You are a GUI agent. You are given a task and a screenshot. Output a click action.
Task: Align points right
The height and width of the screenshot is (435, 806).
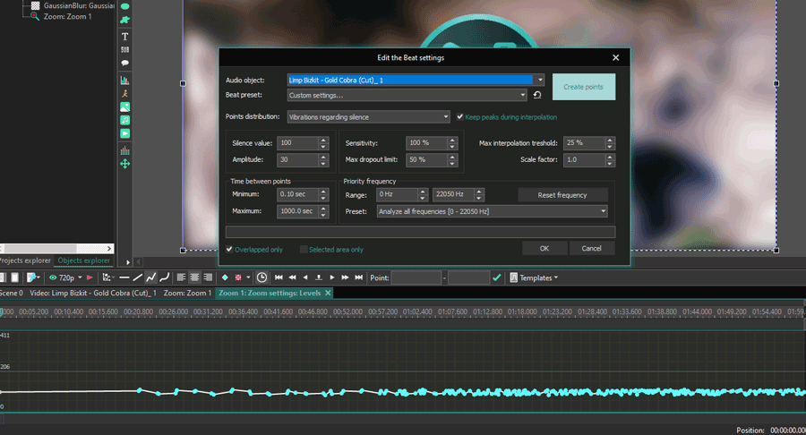(x=208, y=277)
